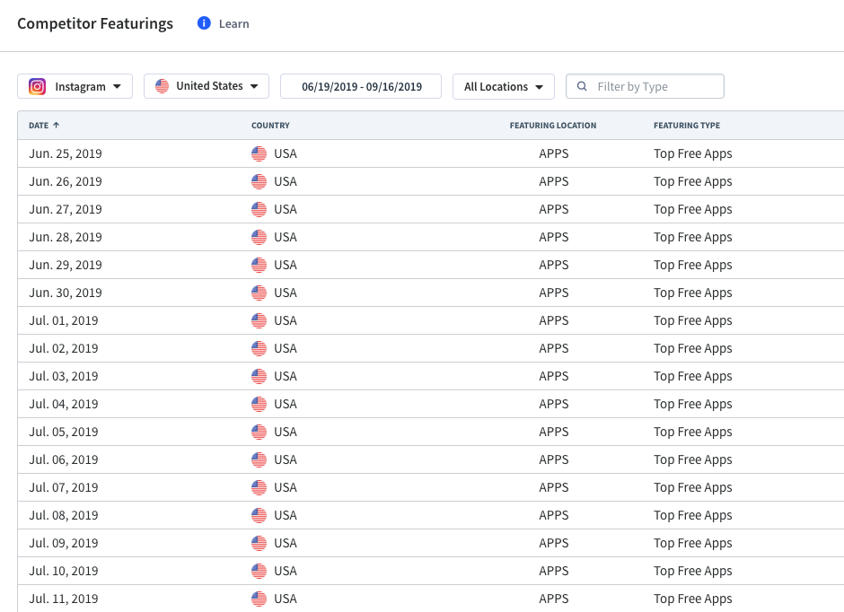Open the 06/19/2019 - 09/16/2019 date range picker
844x612 pixels.
point(361,86)
